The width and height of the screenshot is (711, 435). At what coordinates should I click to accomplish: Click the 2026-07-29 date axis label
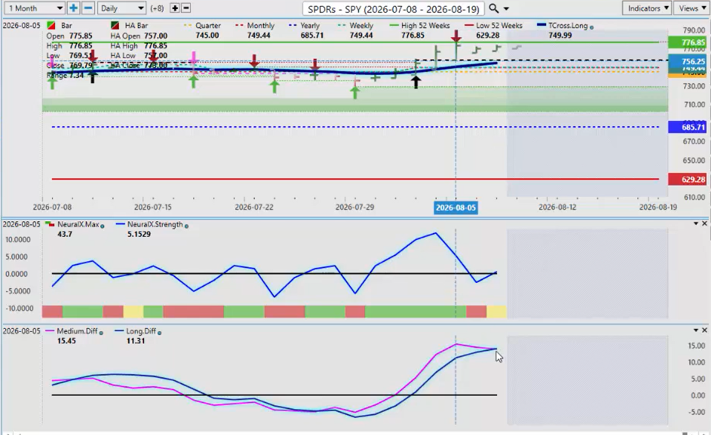click(354, 207)
